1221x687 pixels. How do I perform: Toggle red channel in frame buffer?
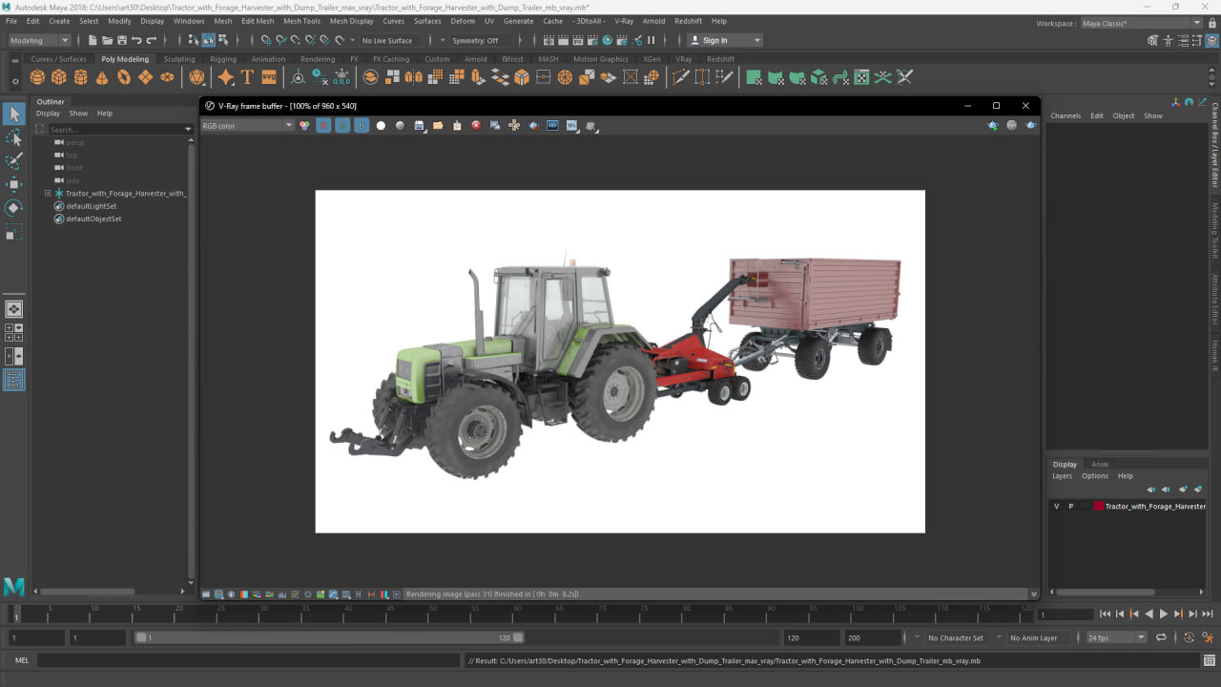coord(323,126)
